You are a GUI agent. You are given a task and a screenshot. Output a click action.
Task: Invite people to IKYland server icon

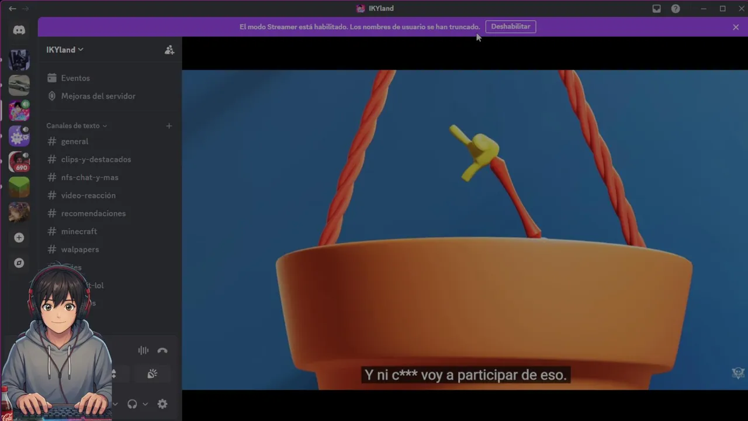169,50
